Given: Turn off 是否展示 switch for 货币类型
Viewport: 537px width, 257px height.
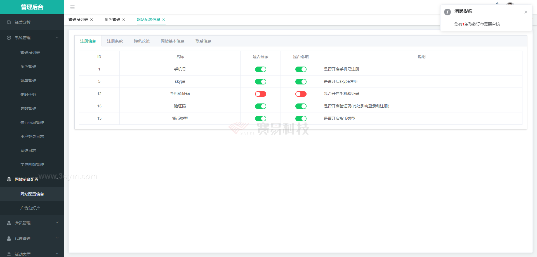Looking at the screenshot, I should 260,119.
